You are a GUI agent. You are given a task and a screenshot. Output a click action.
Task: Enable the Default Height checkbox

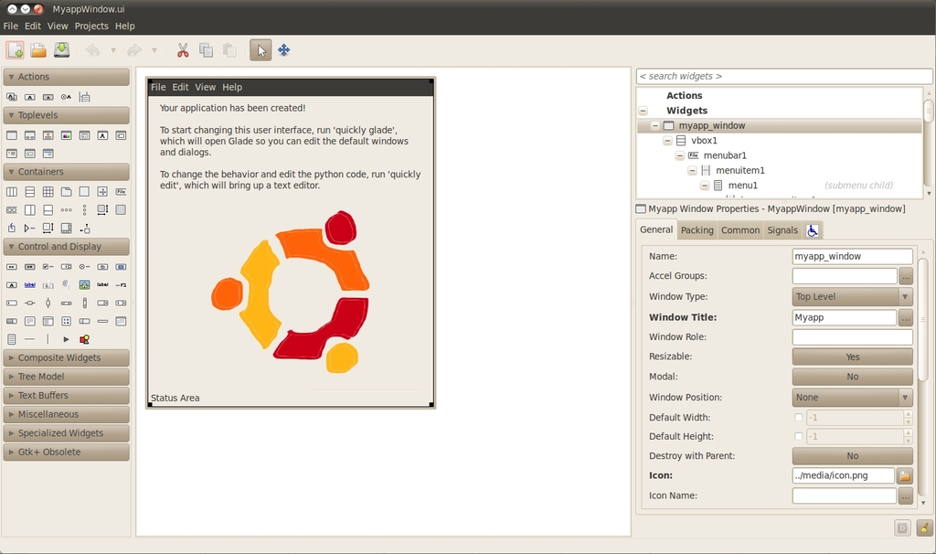point(799,437)
